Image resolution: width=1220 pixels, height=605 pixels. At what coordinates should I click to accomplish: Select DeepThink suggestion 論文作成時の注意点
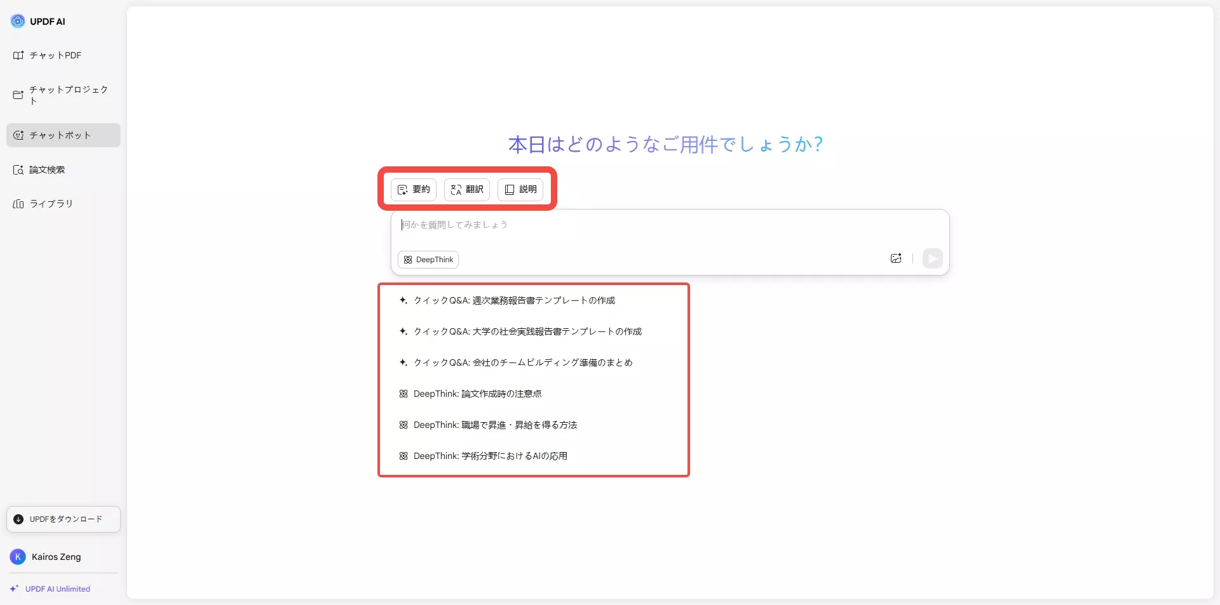[470, 394]
